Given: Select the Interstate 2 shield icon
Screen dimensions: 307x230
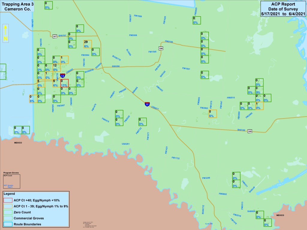Looking at the screenshot, I should pos(62,75).
